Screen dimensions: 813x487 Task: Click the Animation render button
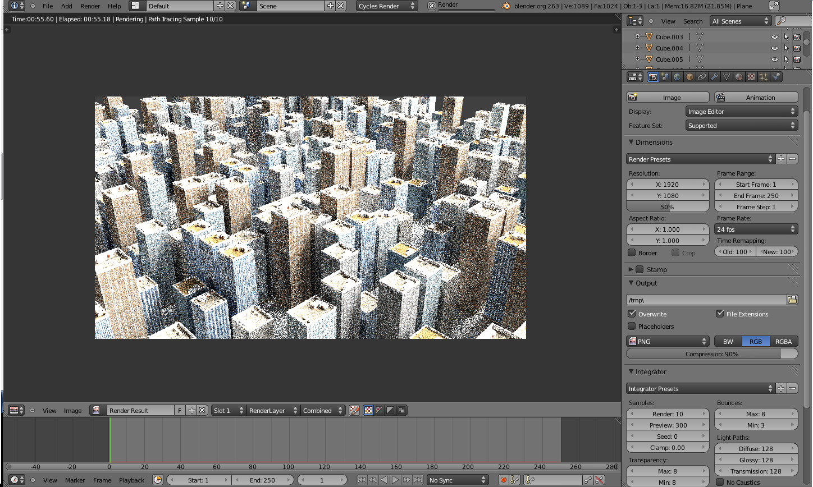pos(756,98)
